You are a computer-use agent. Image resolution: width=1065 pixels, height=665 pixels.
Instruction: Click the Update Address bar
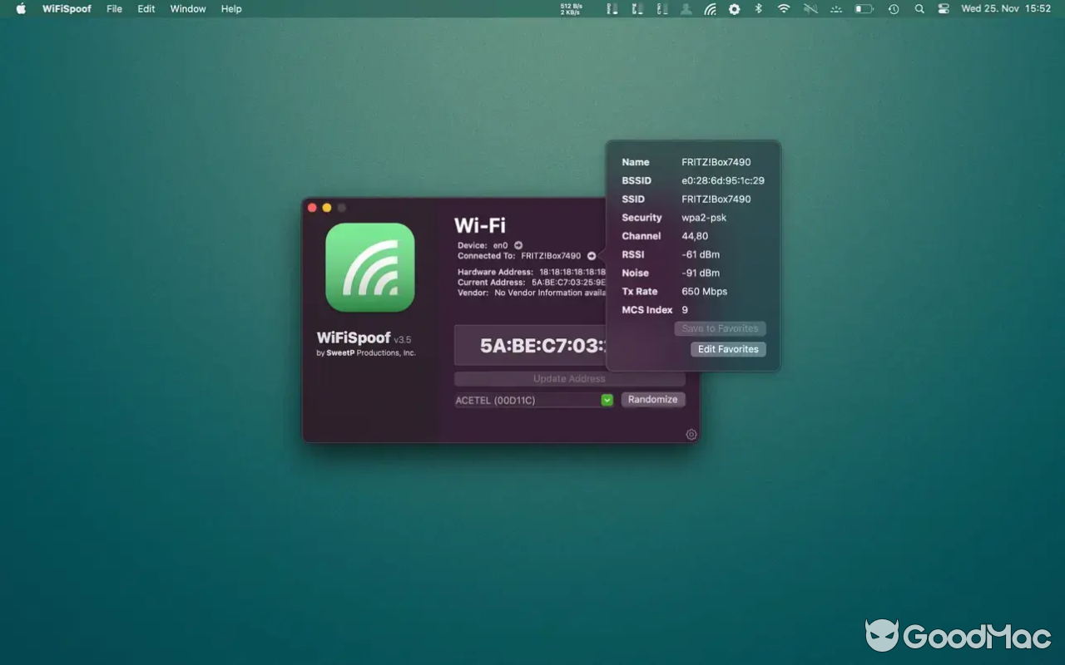click(x=570, y=378)
